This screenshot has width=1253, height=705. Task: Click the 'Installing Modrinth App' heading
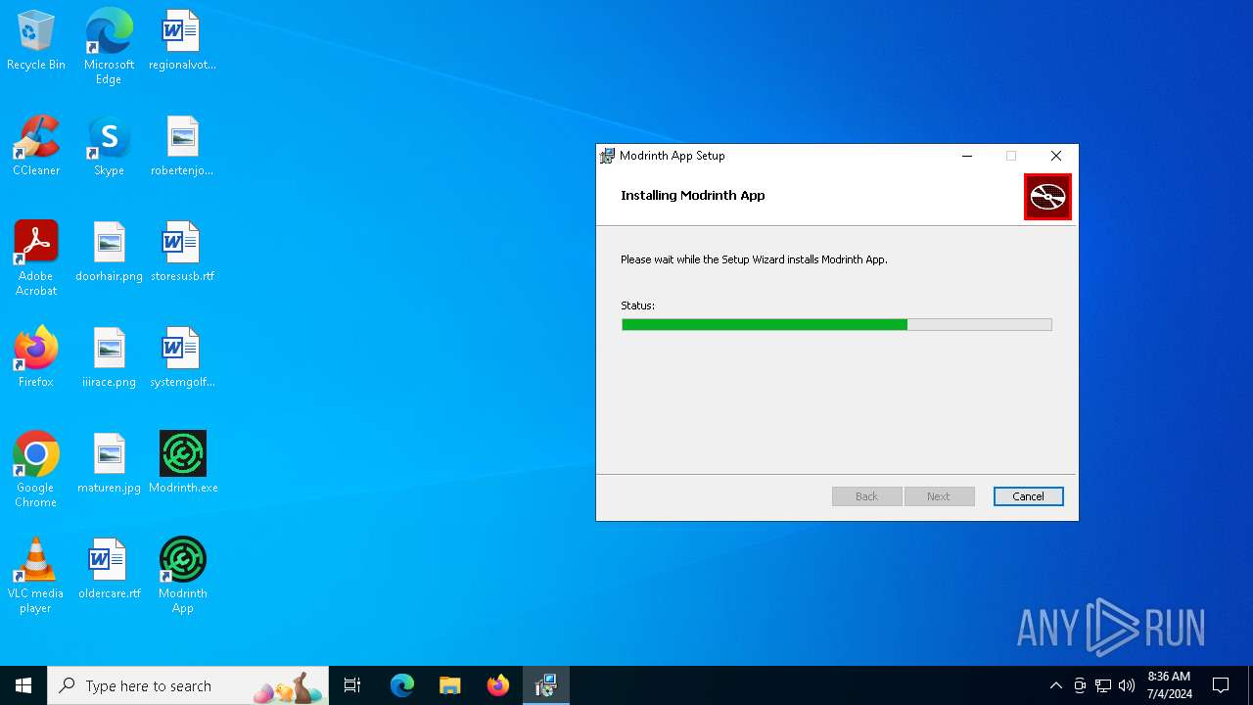[x=693, y=195]
